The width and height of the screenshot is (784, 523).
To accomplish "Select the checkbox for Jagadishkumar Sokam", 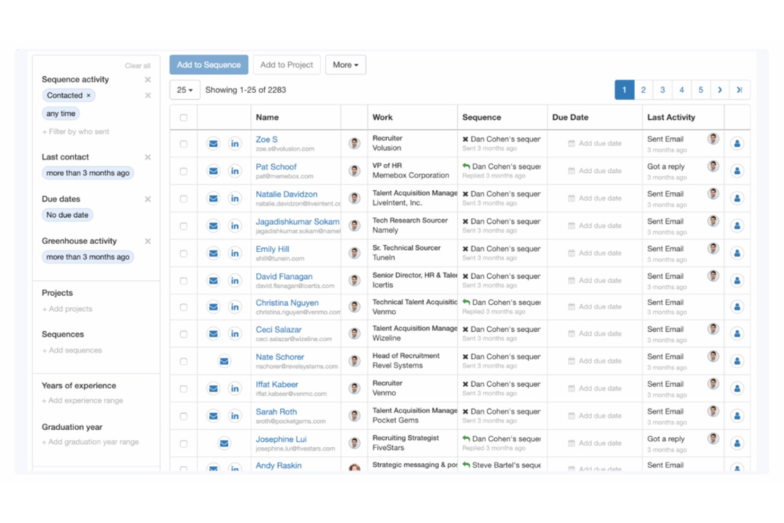I will 183,226.
